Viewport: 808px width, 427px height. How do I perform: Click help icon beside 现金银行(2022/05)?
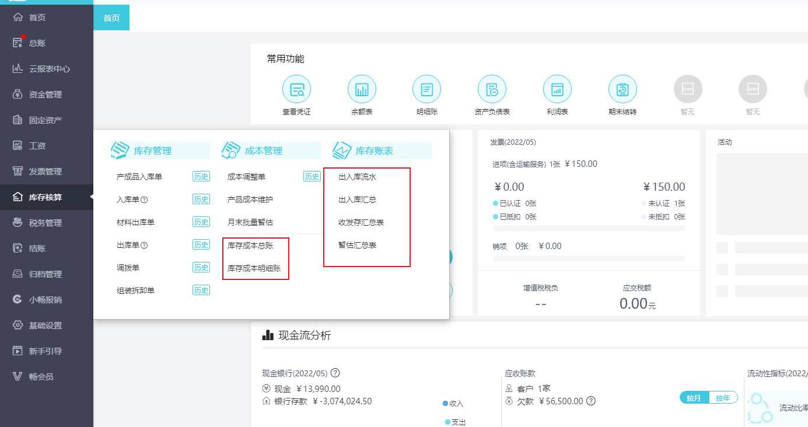tap(335, 373)
